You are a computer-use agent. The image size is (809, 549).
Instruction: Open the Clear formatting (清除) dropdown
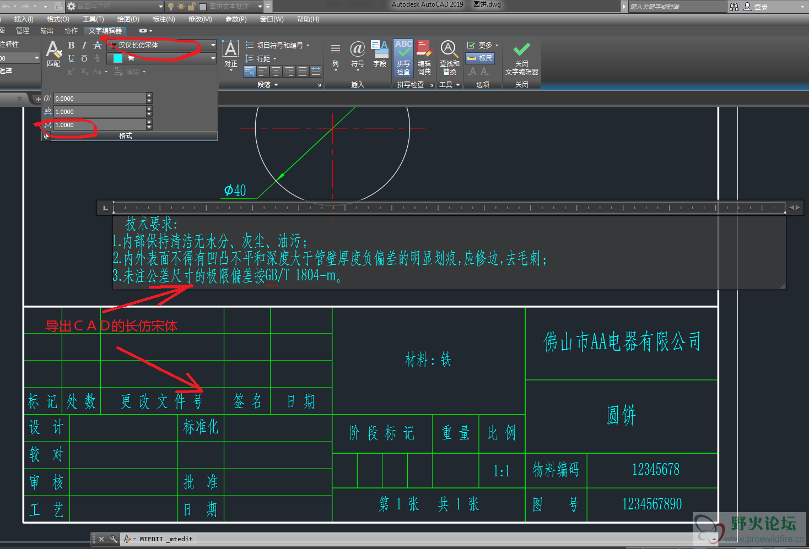coord(130,72)
